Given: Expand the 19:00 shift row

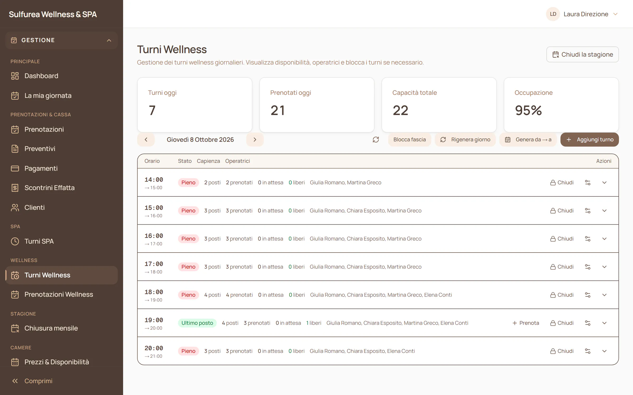Looking at the screenshot, I should [604, 323].
